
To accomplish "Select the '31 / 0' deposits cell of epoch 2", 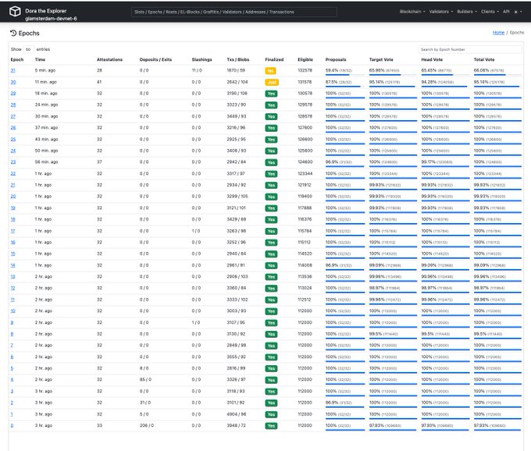I will (x=145, y=403).
